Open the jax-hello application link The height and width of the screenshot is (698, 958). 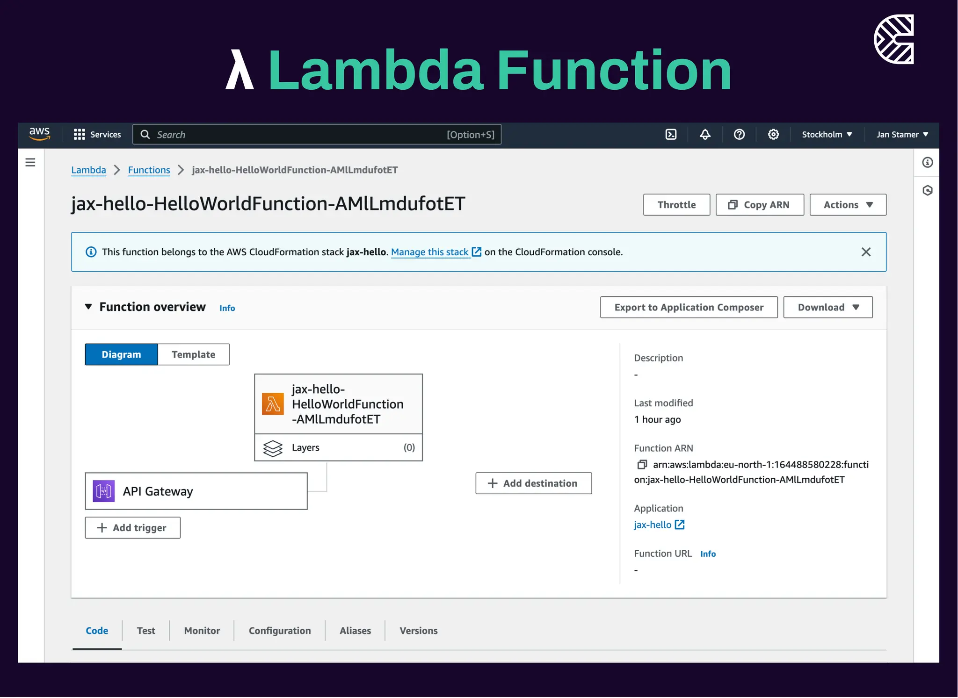(659, 525)
